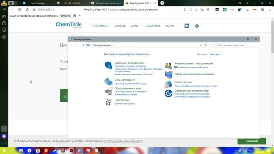Screen dimensions: 274x154
Task: Open Network and Internet category icon
Action: point(108,82)
